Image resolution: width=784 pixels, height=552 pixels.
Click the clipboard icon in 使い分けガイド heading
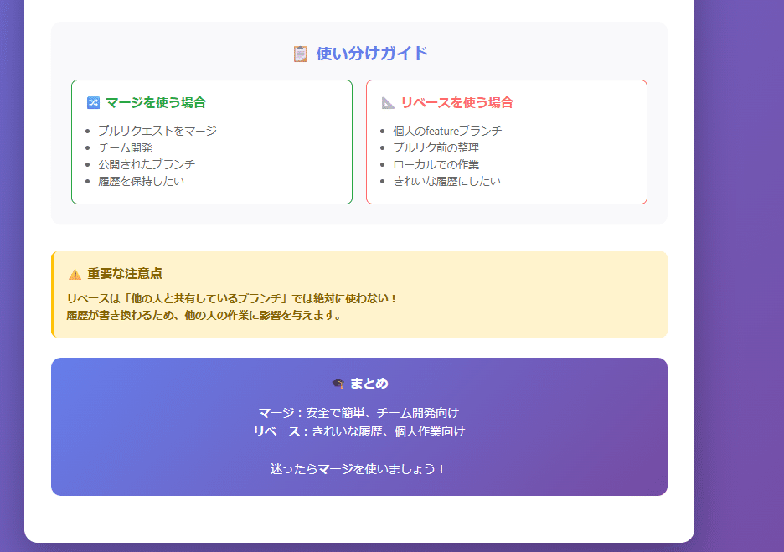pyautogui.click(x=298, y=52)
